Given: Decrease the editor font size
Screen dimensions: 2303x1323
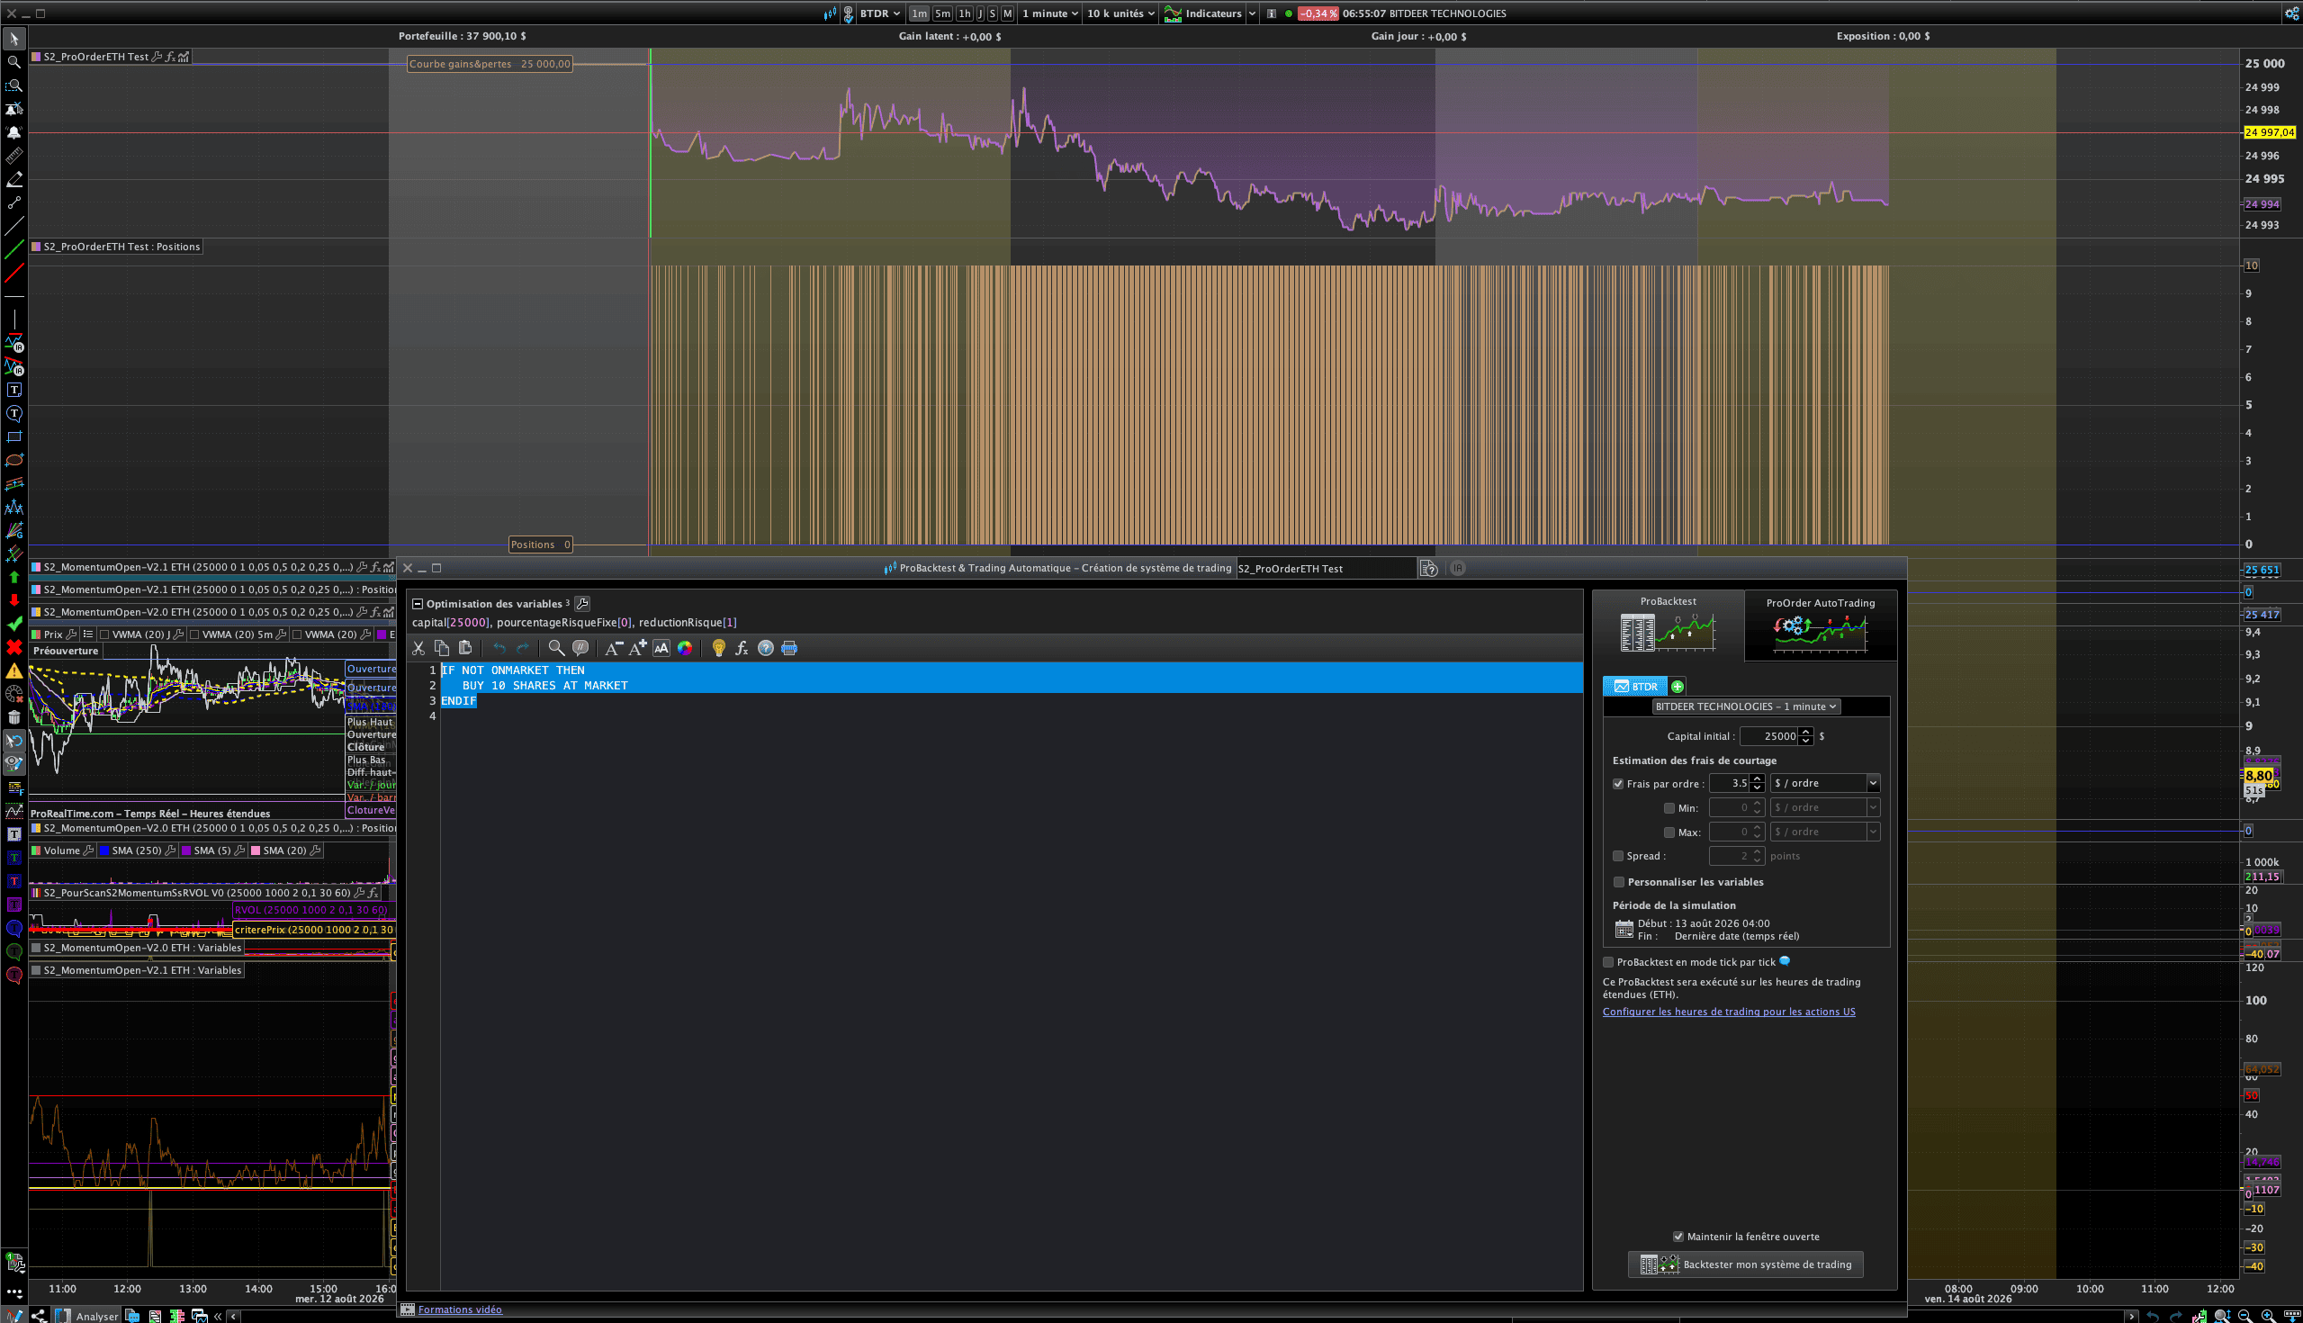Looking at the screenshot, I should 614,648.
